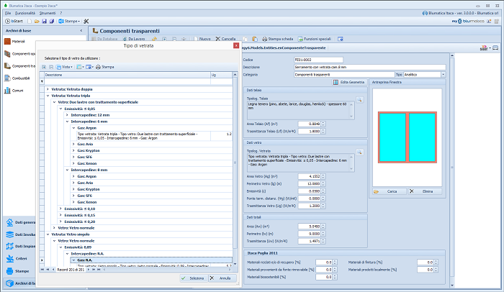Open the Funzionalità menu
This screenshot has height=292, width=504.
click(x=24, y=13)
